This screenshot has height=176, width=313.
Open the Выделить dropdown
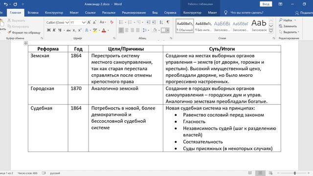[x=289, y=32]
